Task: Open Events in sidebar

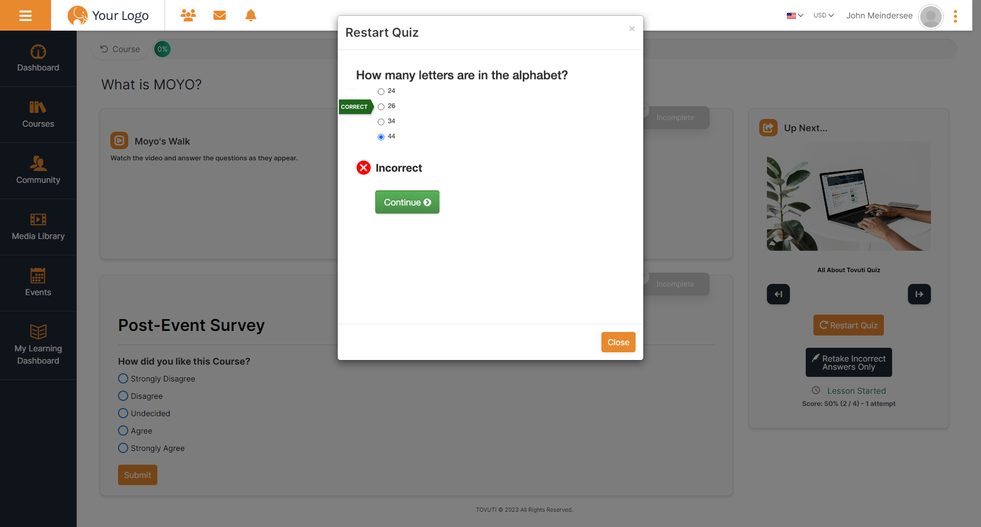Action: 38,283
